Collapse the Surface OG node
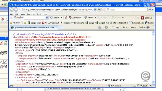 (x=16, y=78)
